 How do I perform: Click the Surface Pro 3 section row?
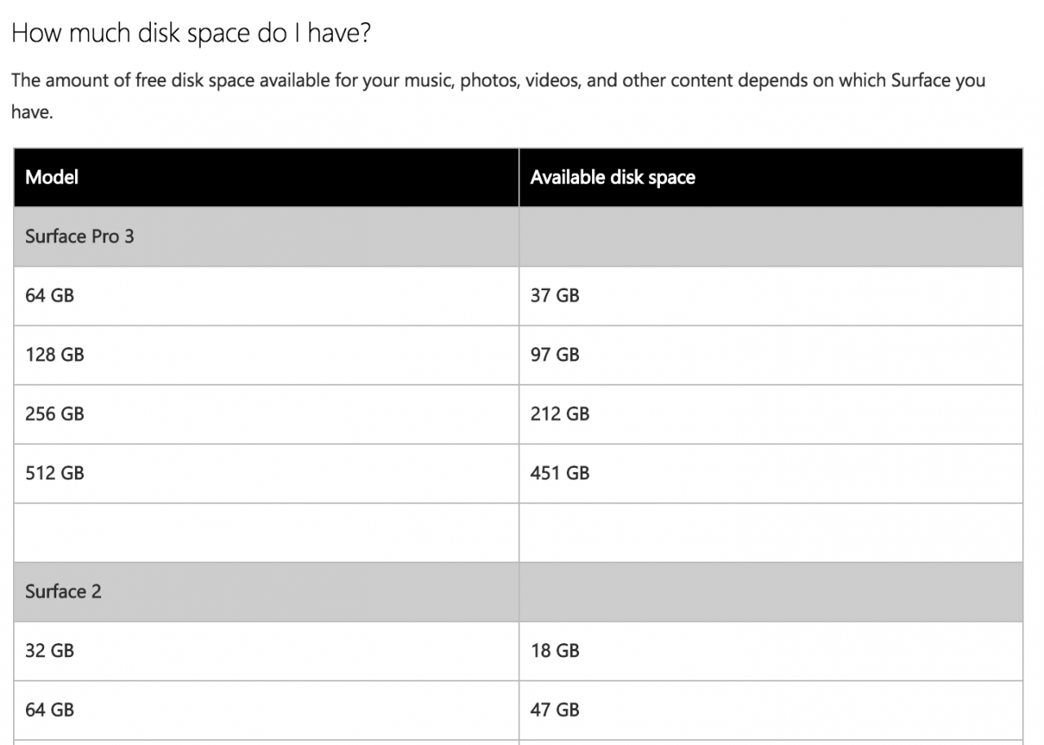click(x=518, y=236)
